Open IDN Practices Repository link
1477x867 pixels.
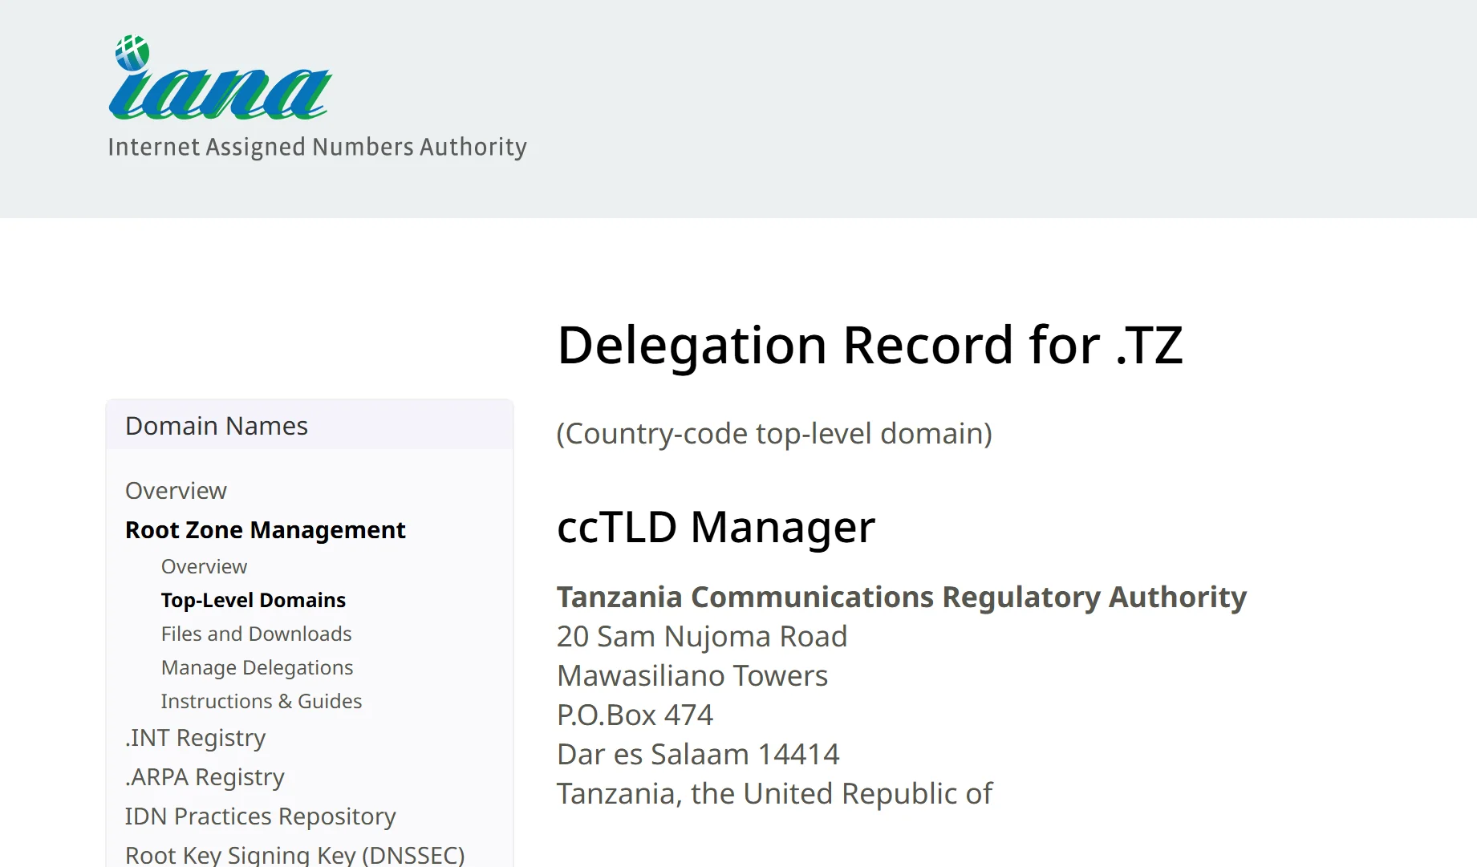pyautogui.click(x=261, y=816)
